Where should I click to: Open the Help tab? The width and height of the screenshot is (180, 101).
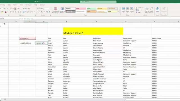36,5
